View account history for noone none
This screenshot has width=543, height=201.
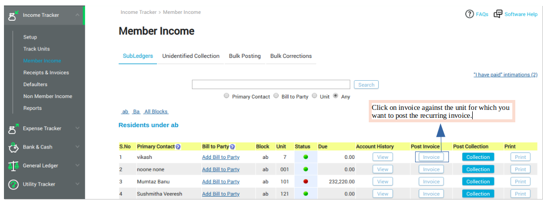coord(383,169)
